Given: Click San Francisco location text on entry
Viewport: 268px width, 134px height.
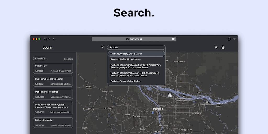Looking at the screenshot, I should coord(61,84).
